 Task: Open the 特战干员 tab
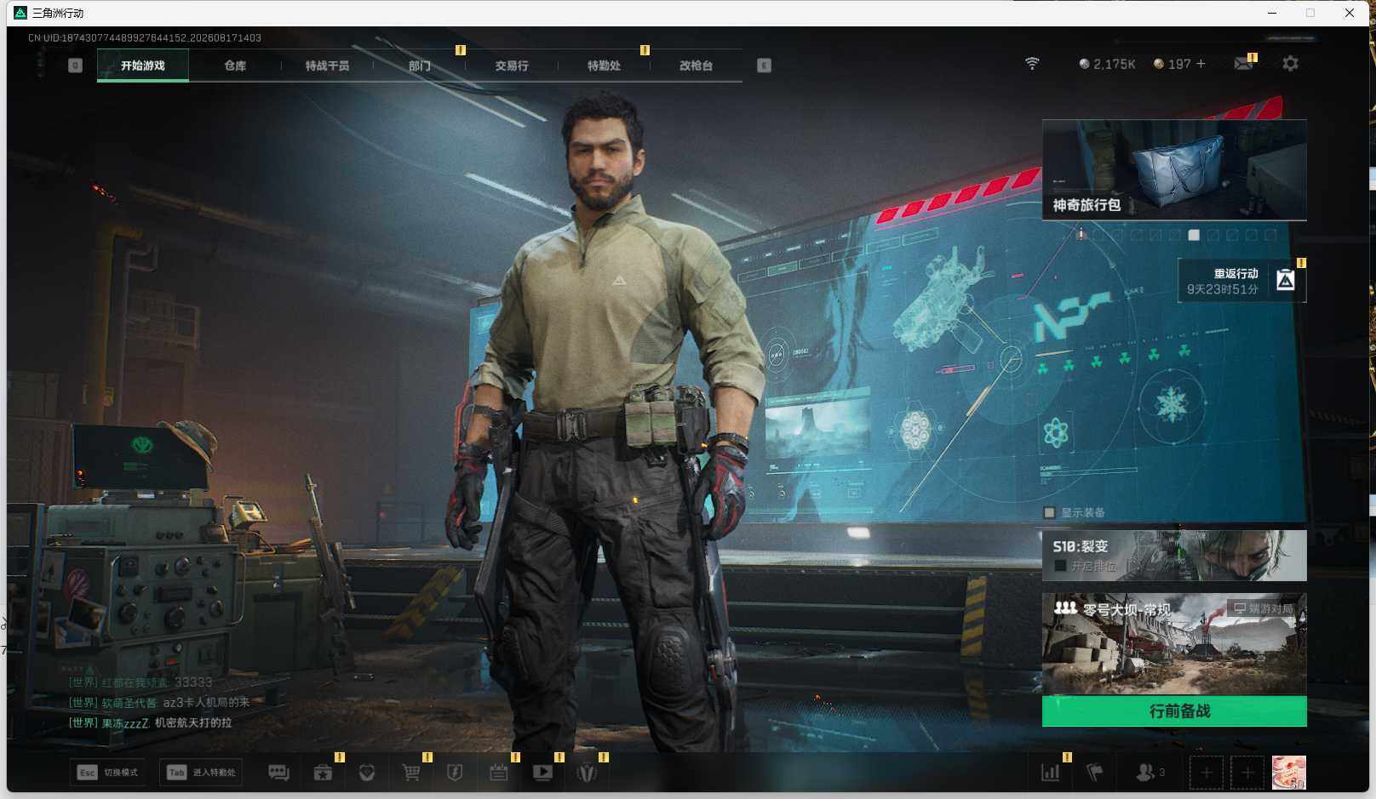tap(327, 66)
